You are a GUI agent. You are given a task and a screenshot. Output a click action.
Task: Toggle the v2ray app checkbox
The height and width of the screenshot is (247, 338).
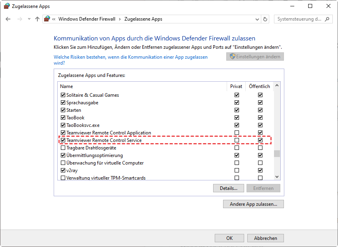(x=63, y=170)
